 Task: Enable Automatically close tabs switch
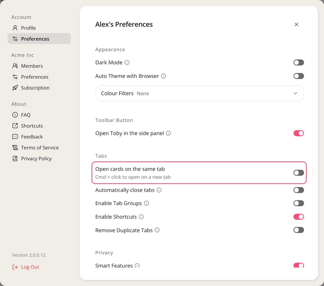click(x=299, y=190)
